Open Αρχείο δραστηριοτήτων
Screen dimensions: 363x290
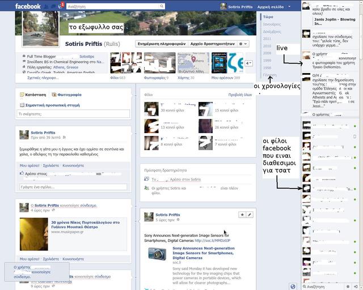[x=213, y=44]
